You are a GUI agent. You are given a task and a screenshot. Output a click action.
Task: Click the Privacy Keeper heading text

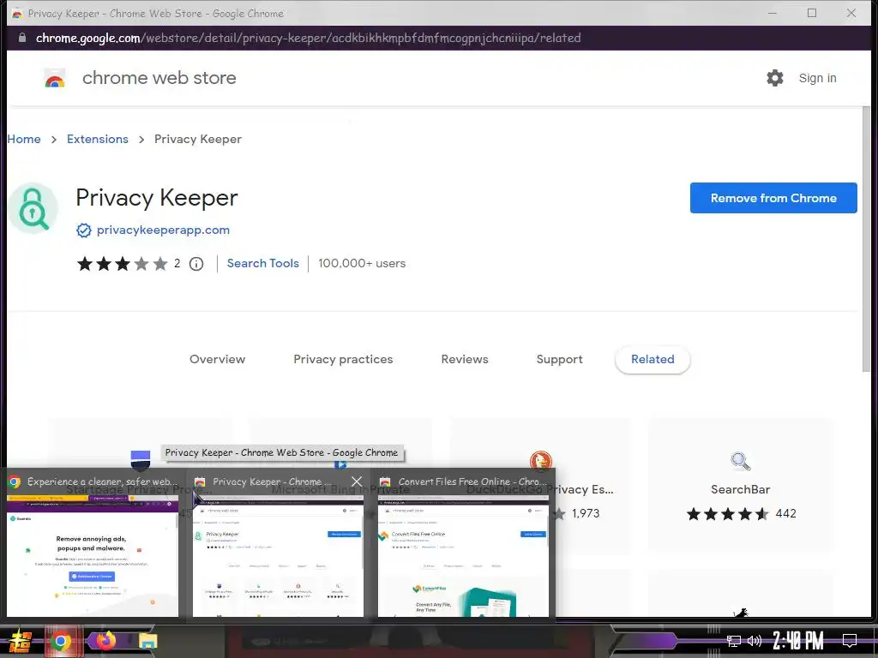coord(157,198)
